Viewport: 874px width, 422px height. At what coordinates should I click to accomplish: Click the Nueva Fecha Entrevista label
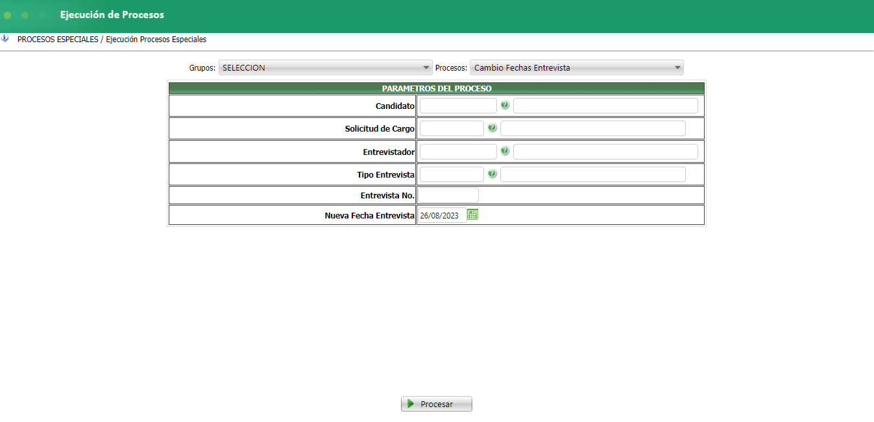369,215
